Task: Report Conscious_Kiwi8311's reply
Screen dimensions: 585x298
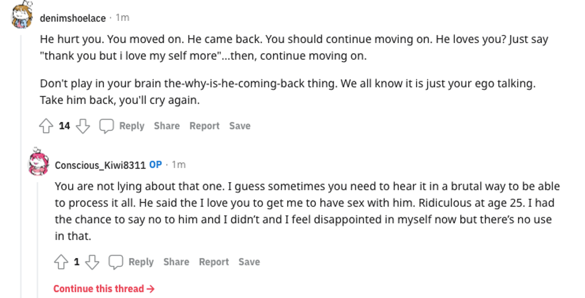Action: [x=214, y=262]
